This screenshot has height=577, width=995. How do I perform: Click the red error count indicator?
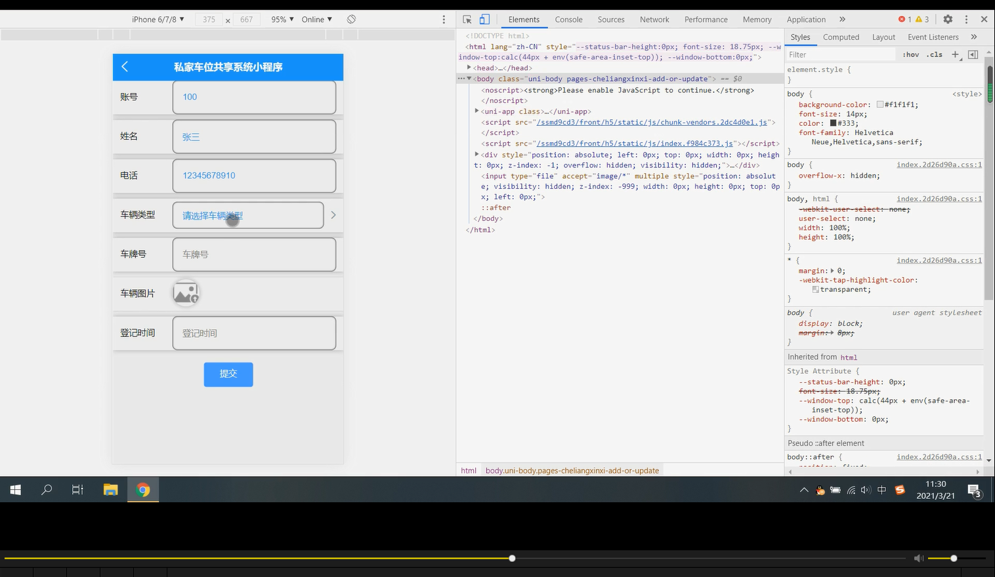coord(905,20)
